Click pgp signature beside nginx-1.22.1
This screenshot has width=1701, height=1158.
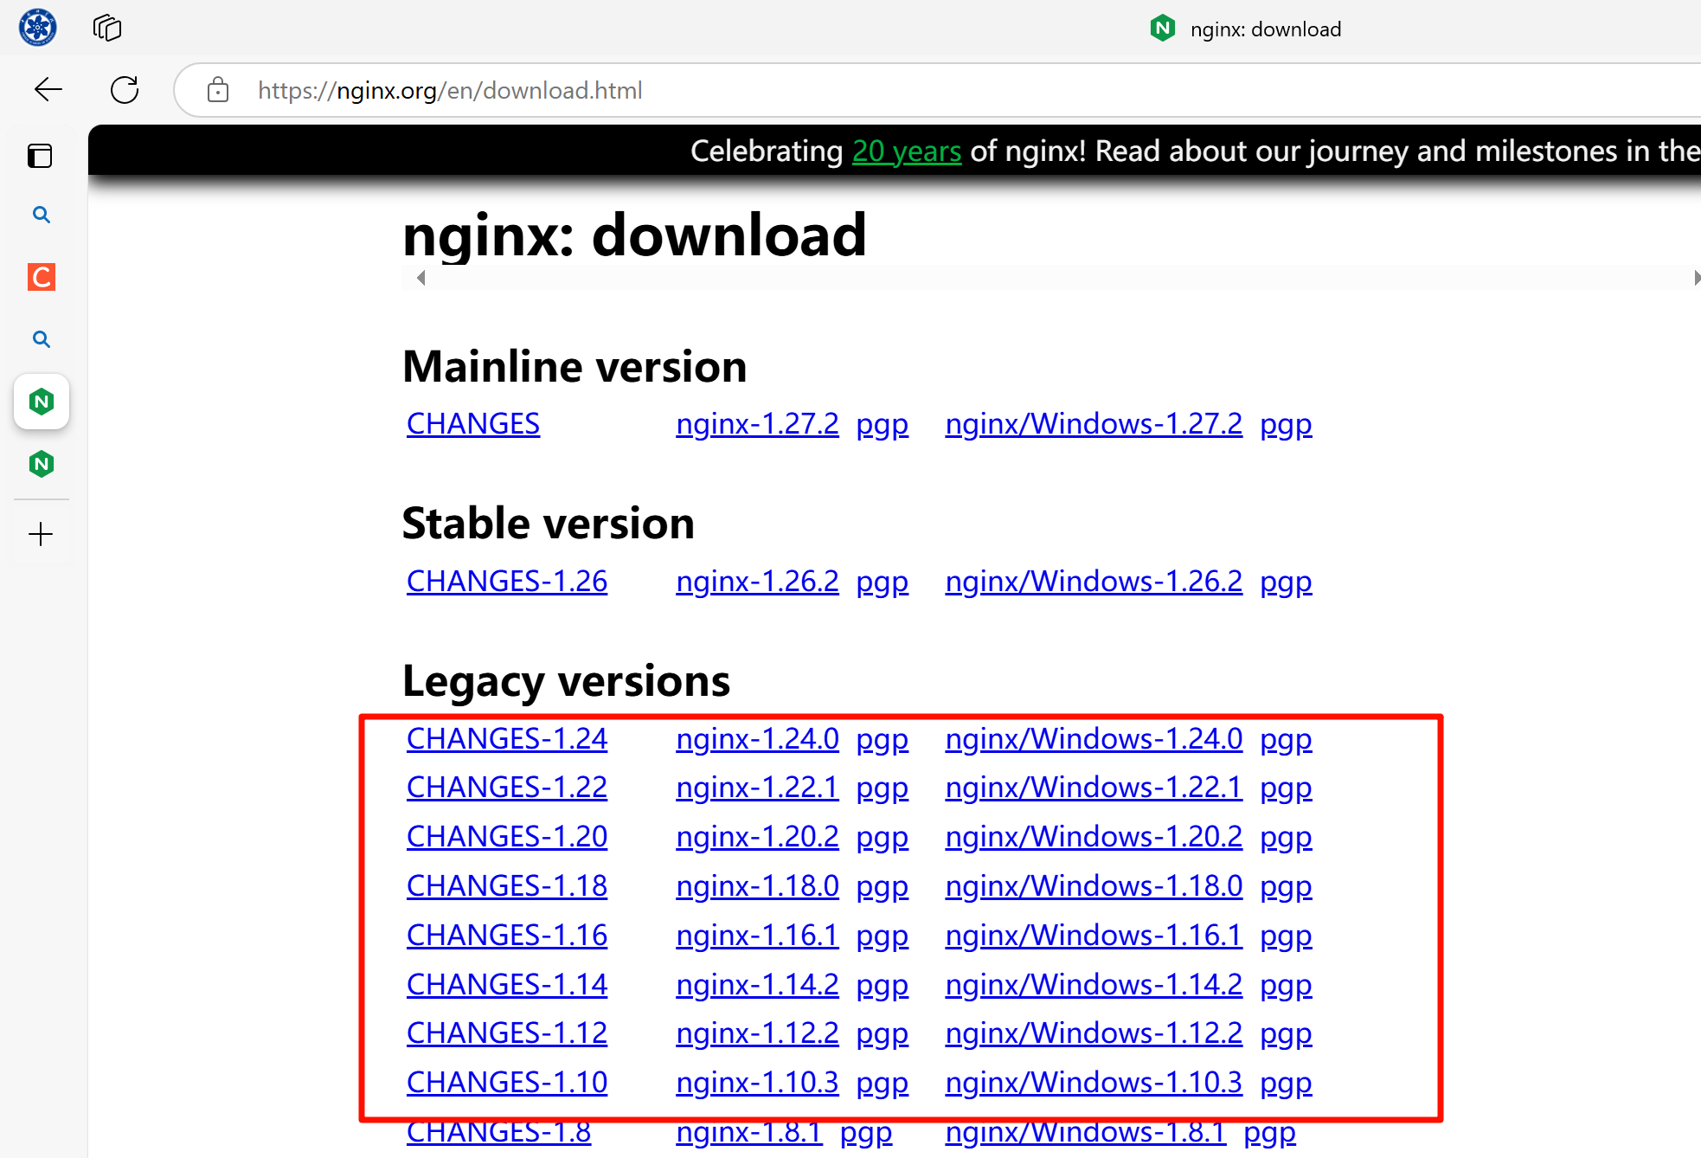pos(882,788)
